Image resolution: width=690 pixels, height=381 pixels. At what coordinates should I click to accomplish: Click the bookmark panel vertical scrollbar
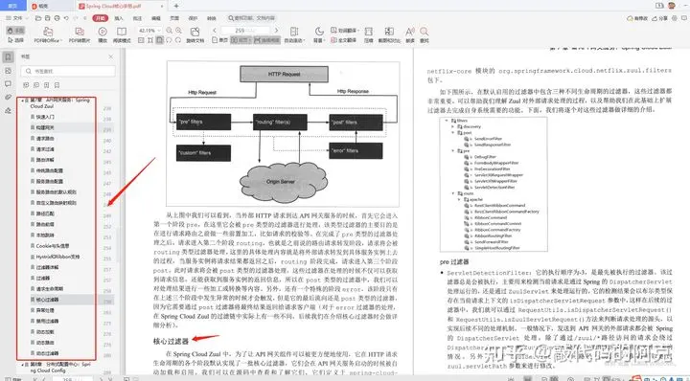[x=117, y=246]
